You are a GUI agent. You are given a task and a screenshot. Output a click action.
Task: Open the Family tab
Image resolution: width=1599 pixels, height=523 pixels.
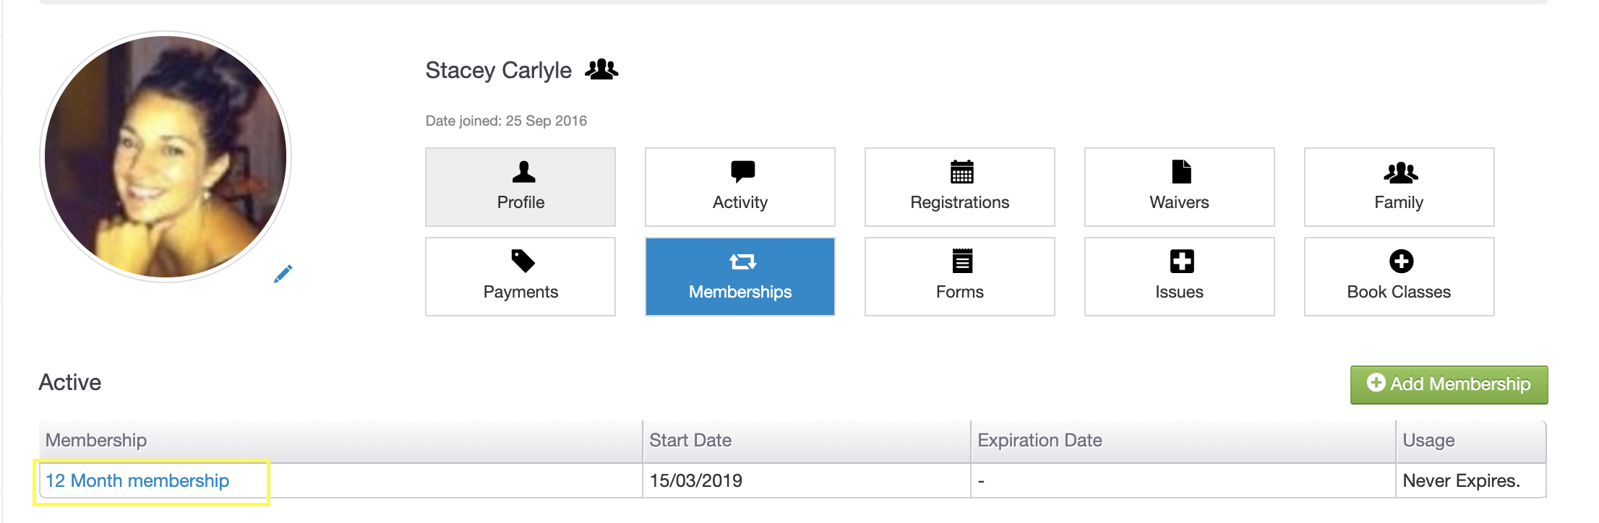[1399, 187]
